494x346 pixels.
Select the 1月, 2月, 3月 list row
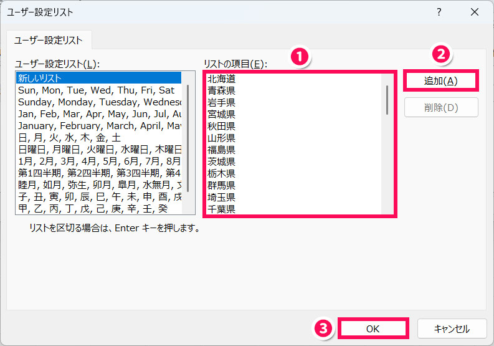pyautogui.click(x=98, y=161)
